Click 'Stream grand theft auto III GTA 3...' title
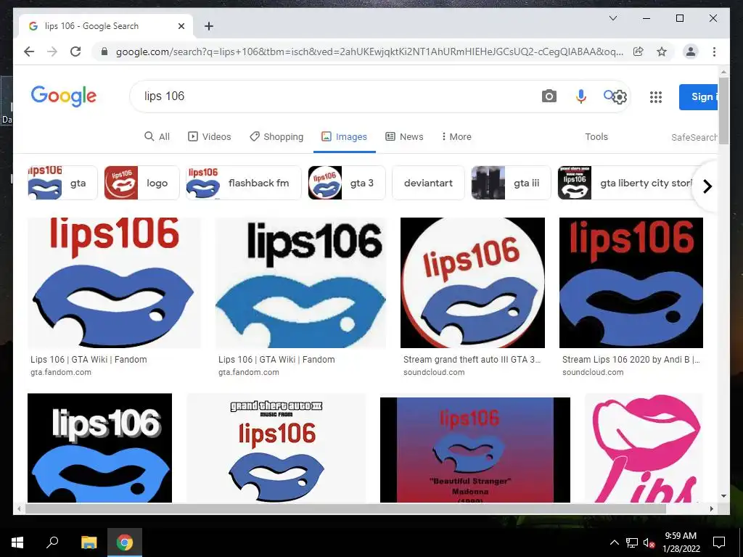The width and height of the screenshot is (743, 557). click(x=472, y=360)
